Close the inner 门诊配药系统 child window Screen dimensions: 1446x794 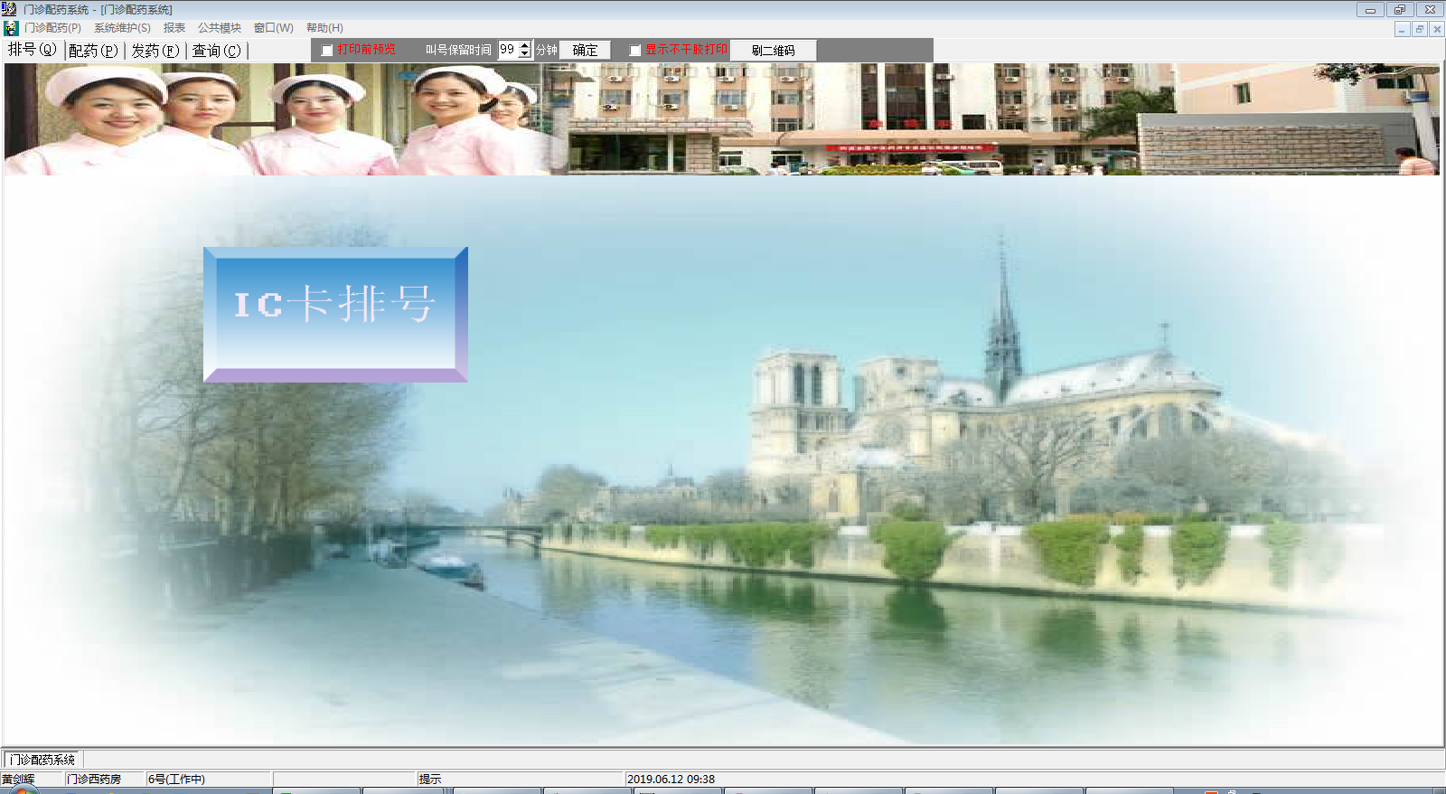1437,29
